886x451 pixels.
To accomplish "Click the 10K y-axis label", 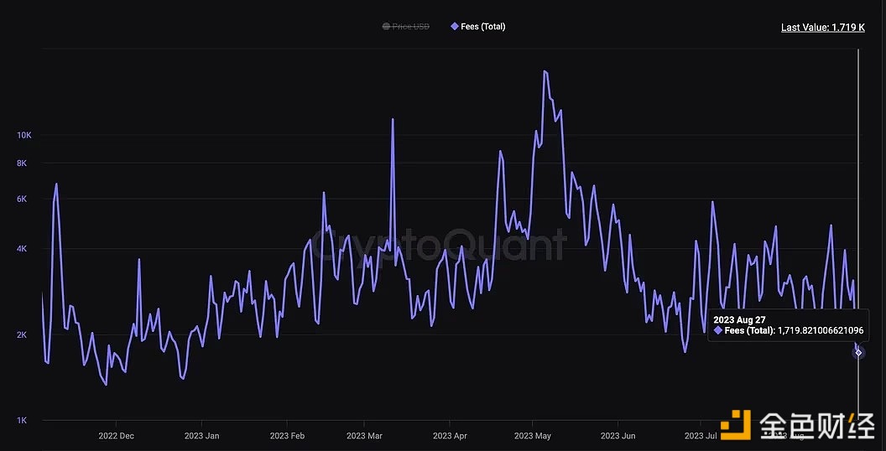I will pyautogui.click(x=24, y=135).
